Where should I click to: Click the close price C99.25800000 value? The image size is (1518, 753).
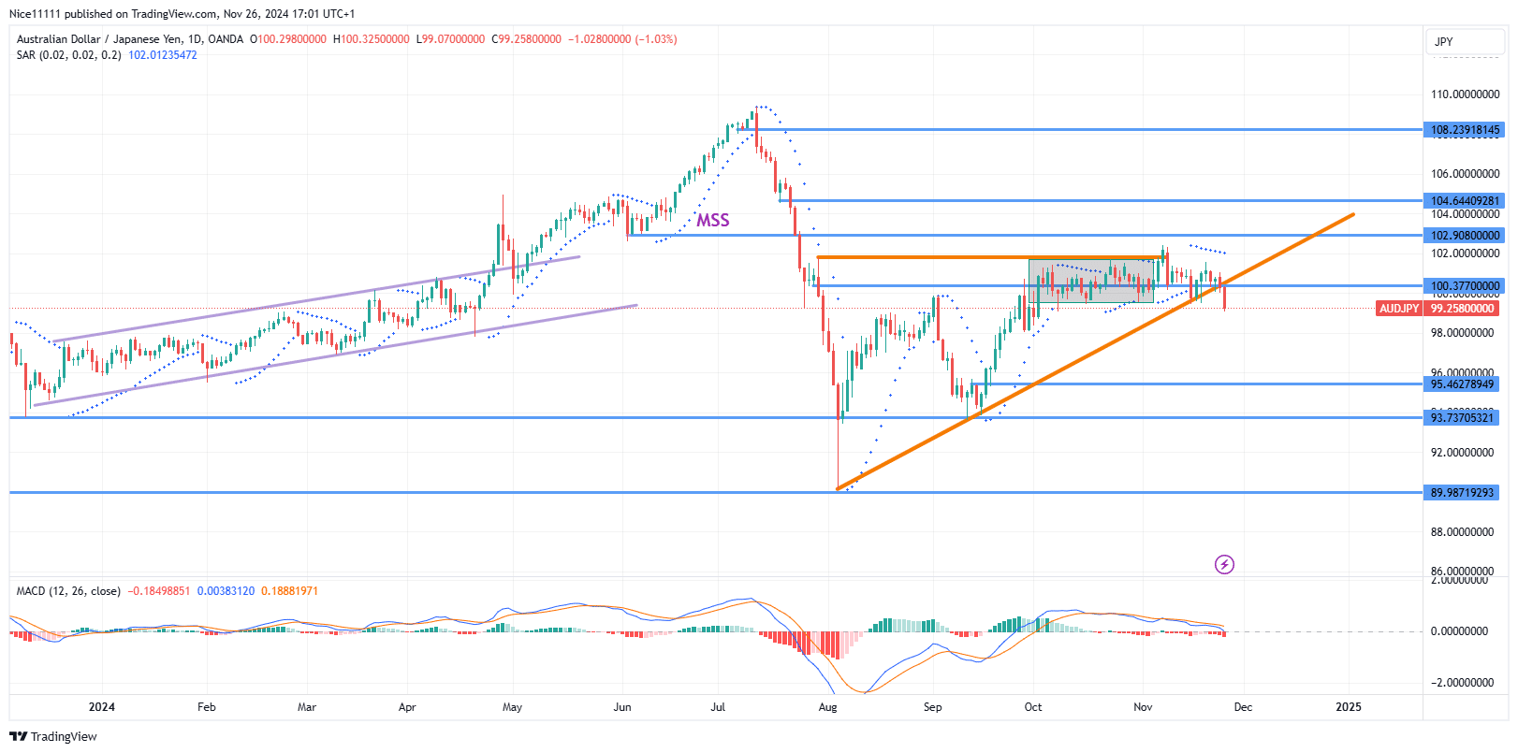[x=527, y=39]
